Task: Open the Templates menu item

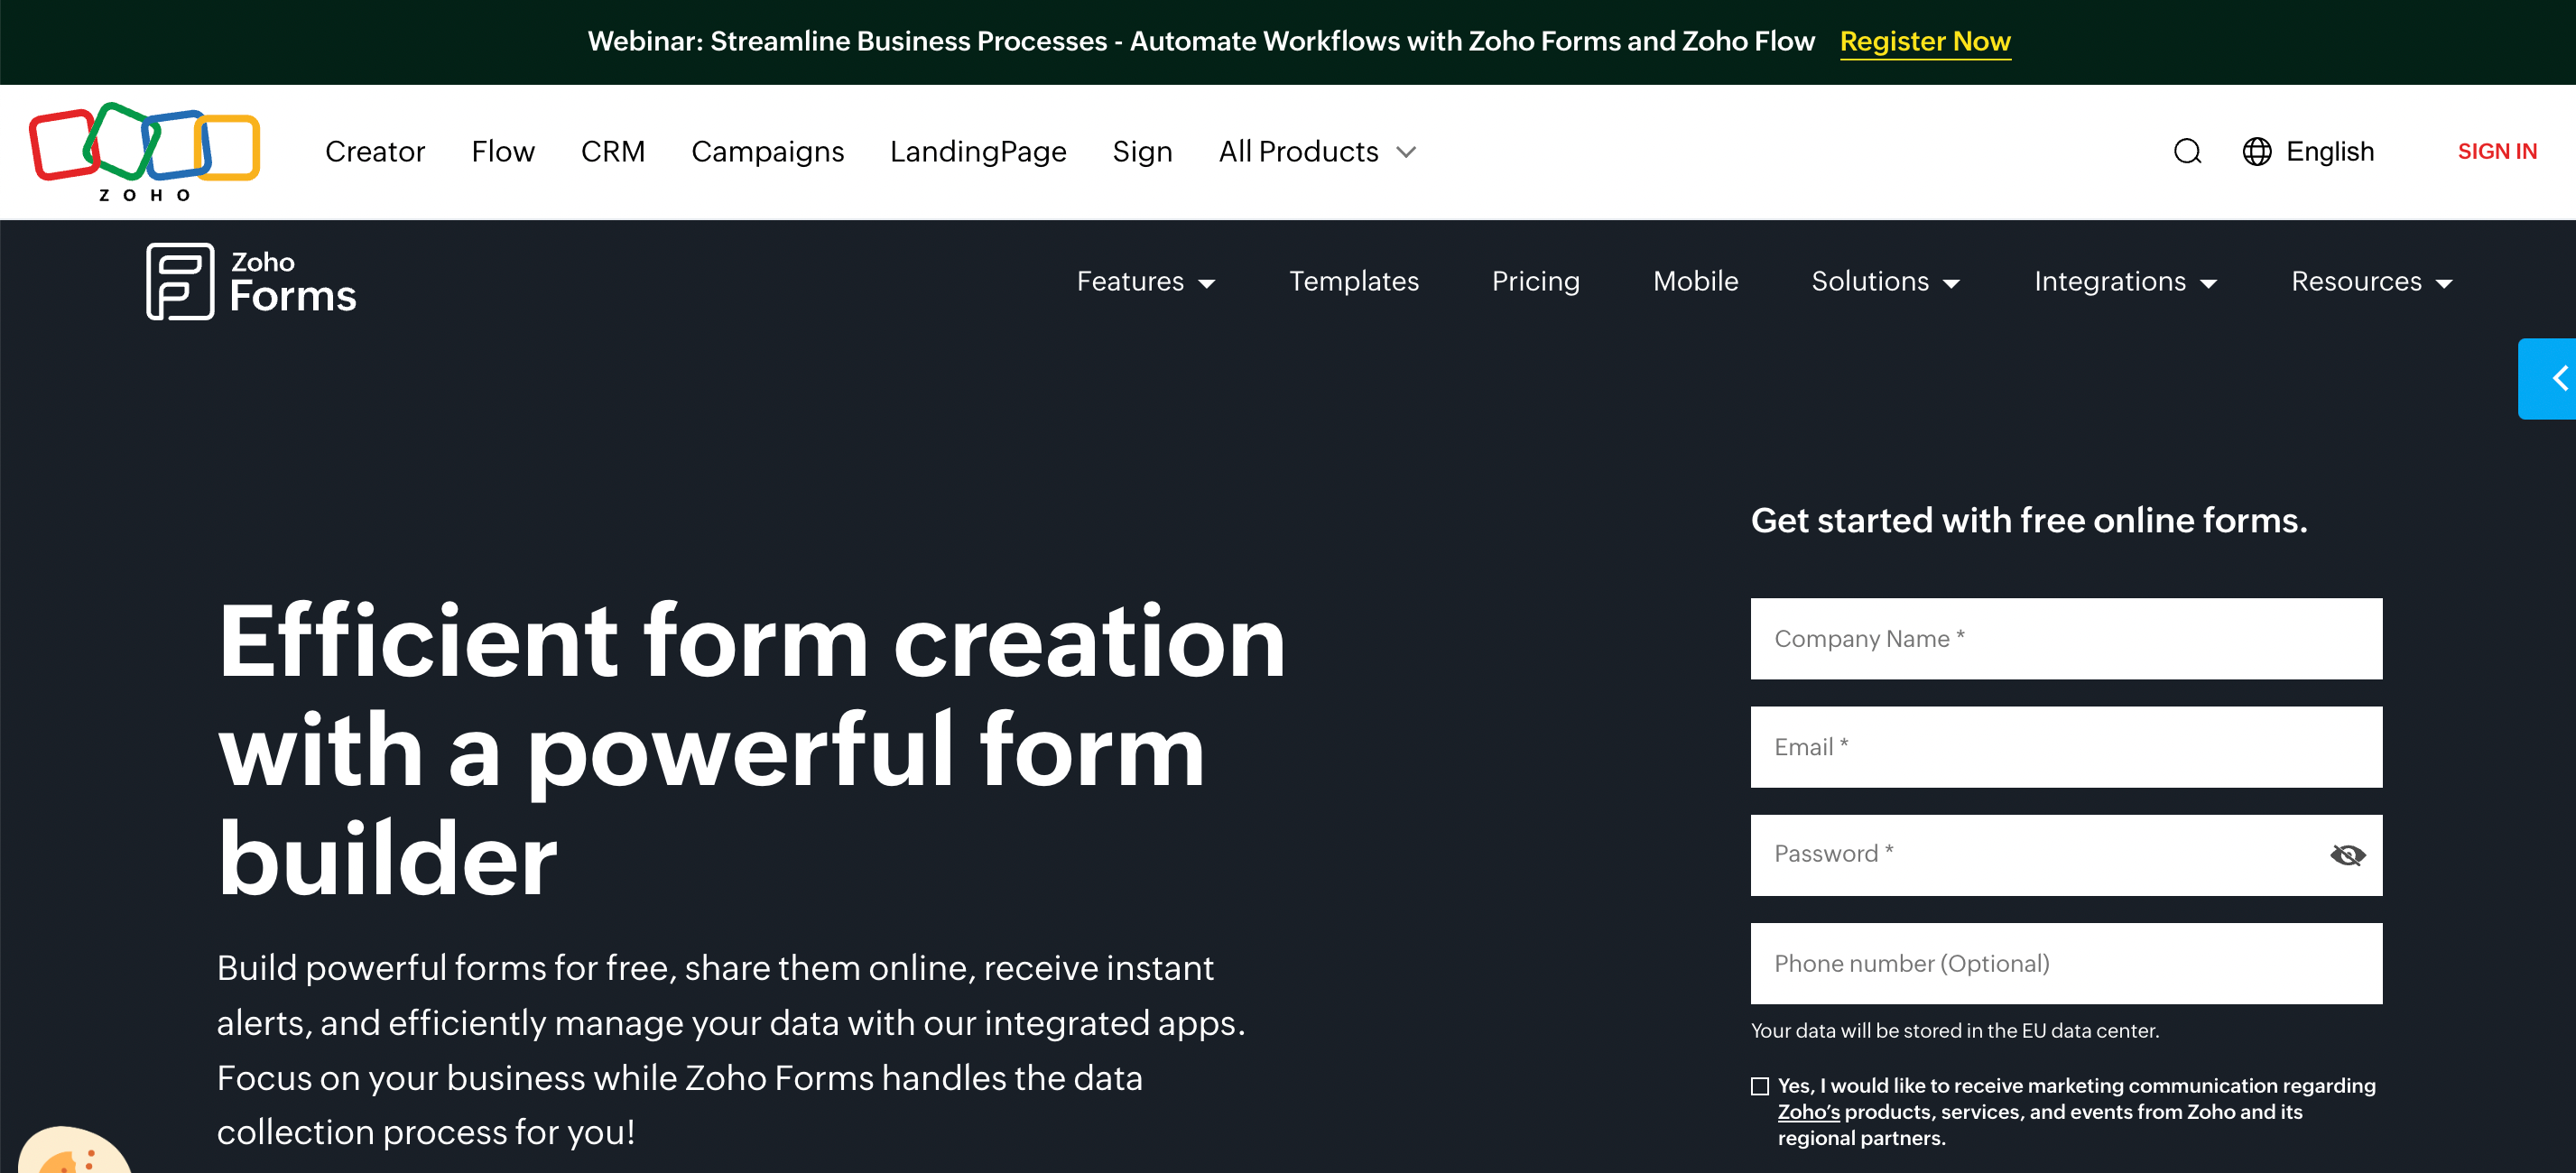Action: (x=1354, y=281)
